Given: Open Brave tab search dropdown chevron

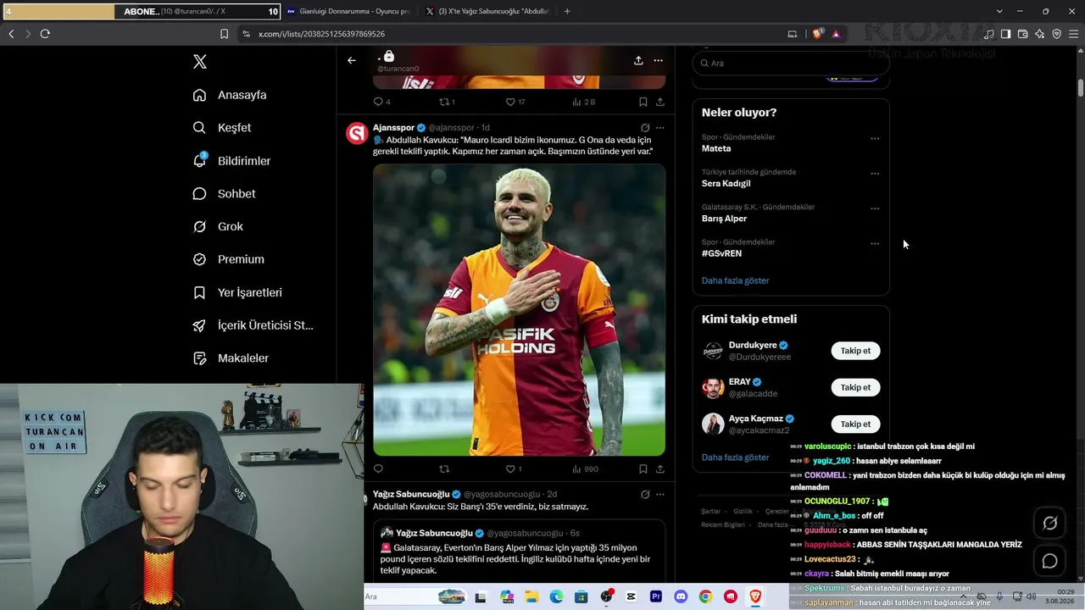Looking at the screenshot, I should pyautogui.click(x=1000, y=11).
